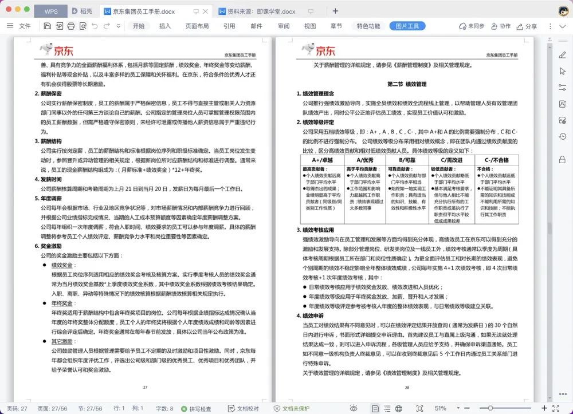Select the 图片工具 ribbon tab
Image resolution: width=573 pixels, height=414 pixels.
coord(407,26)
